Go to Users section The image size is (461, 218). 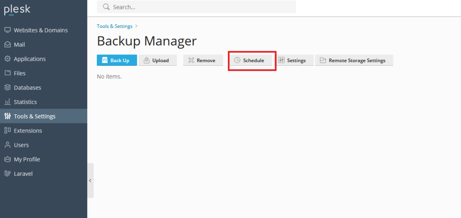(x=21, y=145)
